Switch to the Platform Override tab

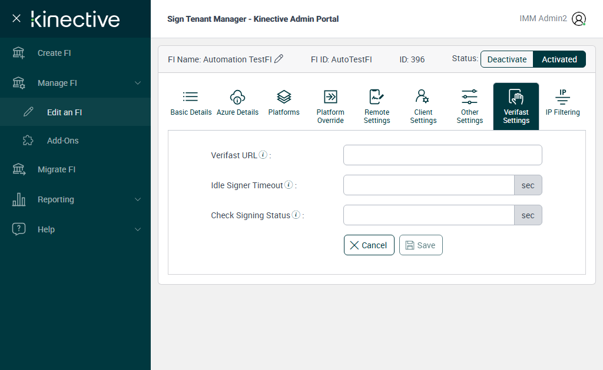point(330,106)
